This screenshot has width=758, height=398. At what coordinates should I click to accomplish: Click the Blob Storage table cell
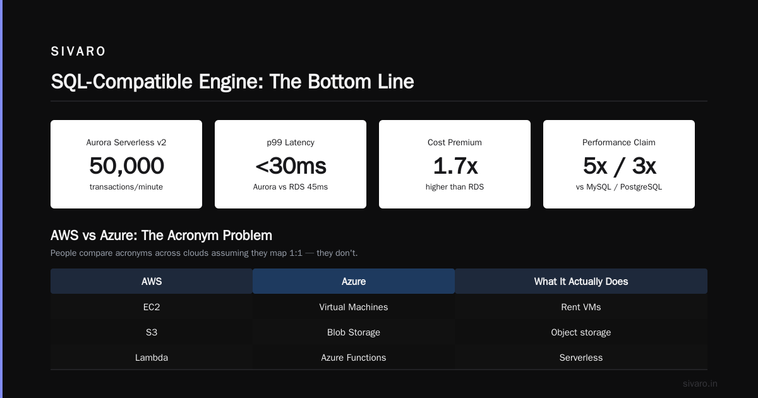point(354,332)
